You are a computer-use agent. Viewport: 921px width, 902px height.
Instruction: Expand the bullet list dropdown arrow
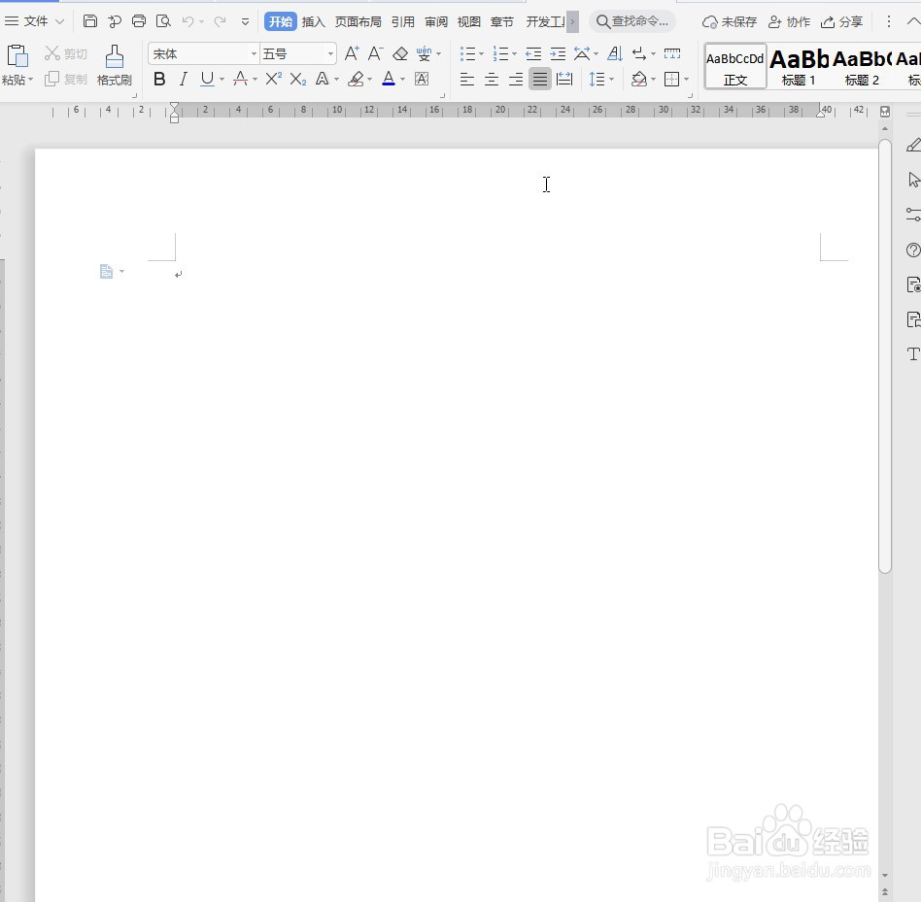click(482, 54)
